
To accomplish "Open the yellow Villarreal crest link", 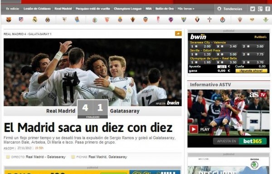I will pos(48,20).
